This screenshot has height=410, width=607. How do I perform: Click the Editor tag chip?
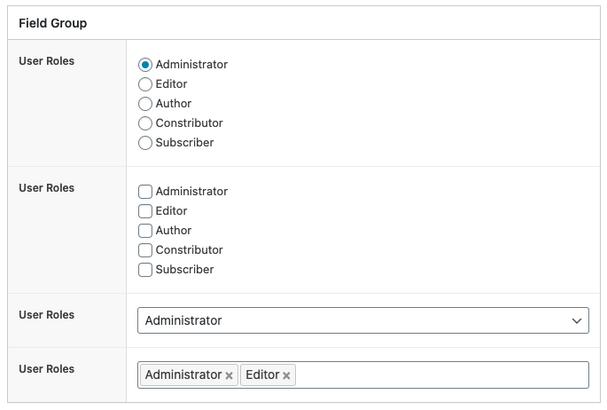[x=262, y=375]
